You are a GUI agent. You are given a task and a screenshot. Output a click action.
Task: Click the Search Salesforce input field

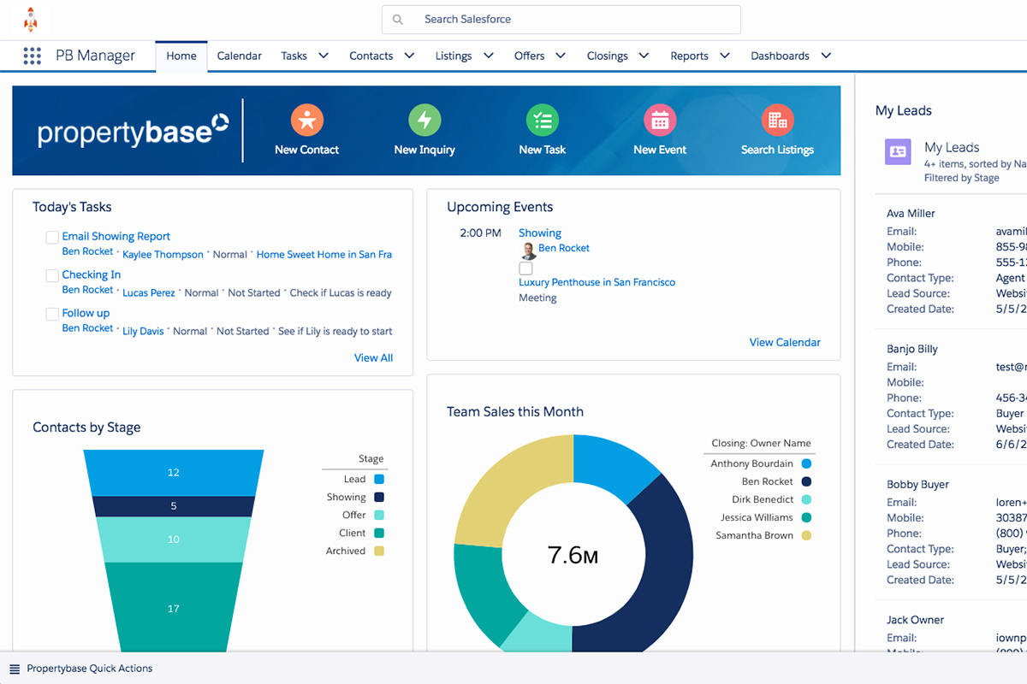pyautogui.click(x=573, y=19)
